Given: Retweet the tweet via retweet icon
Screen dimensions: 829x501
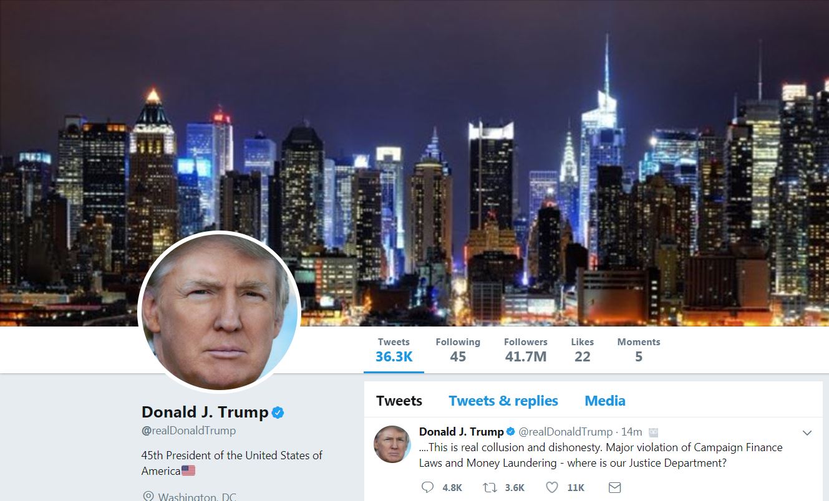Looking at the screenshot, I should [490, 487].
